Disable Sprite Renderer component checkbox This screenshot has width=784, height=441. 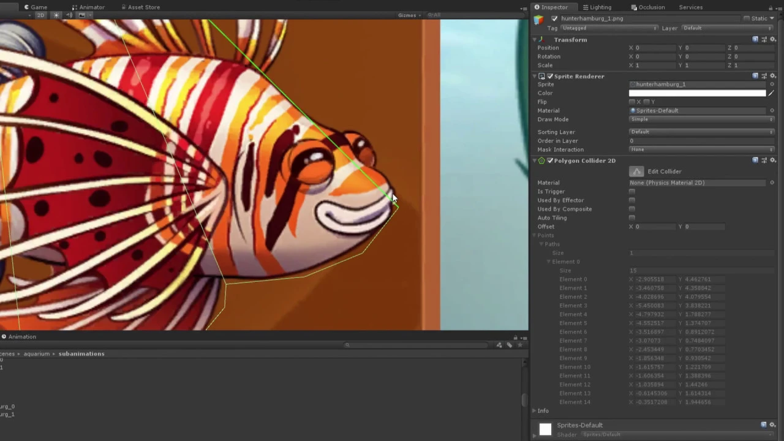(549, 77)
